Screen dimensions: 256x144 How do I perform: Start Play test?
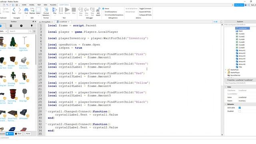tap(55, 11)
